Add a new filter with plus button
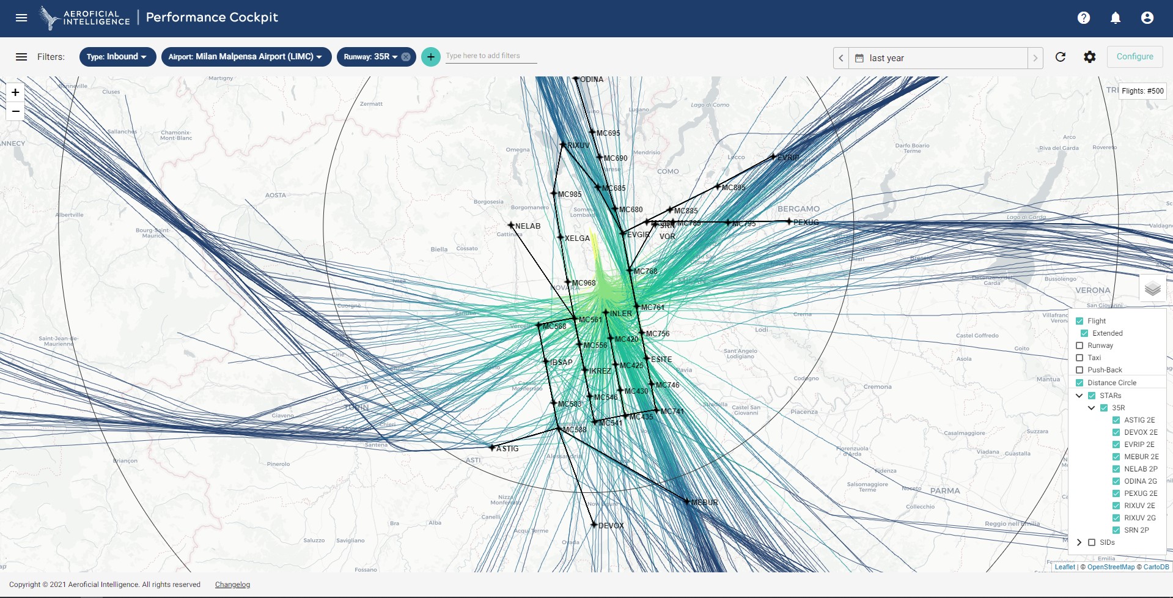This screenshot has width=1173, height=598. [x=431, y=57]
